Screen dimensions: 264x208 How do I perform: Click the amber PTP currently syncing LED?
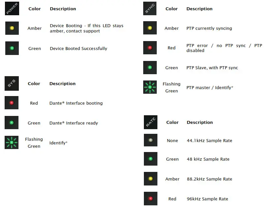tap(150, 28)
